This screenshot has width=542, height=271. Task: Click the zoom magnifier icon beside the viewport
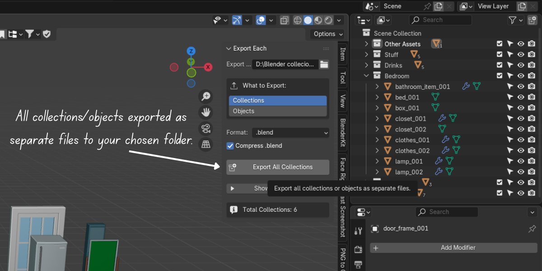(206, 96)
